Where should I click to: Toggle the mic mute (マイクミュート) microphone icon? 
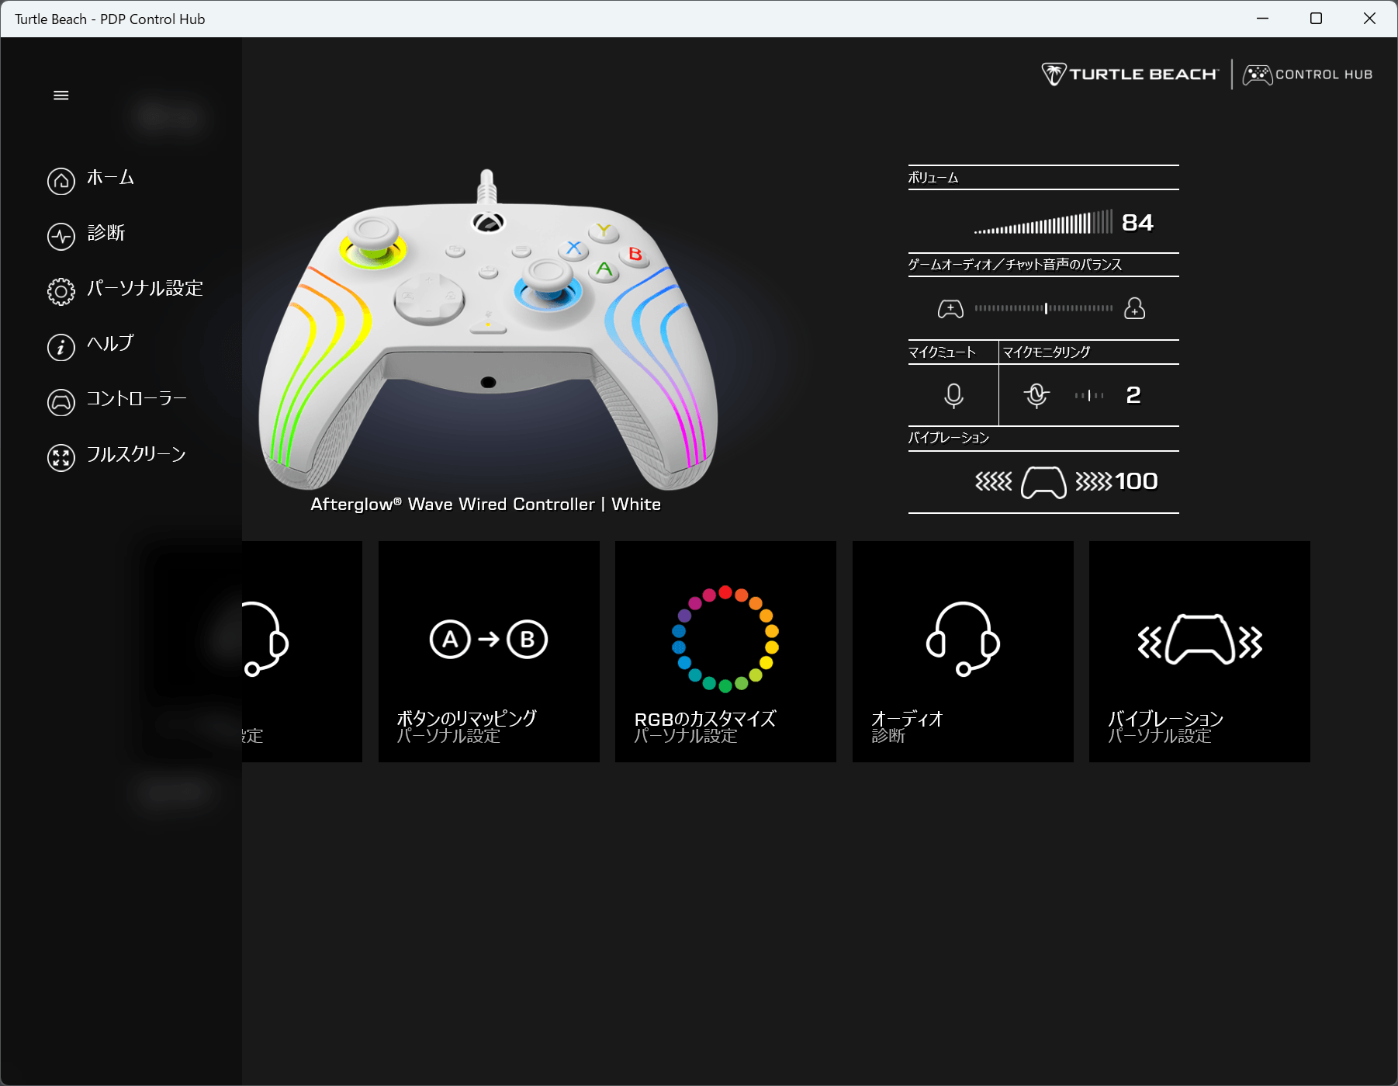pos(953,395)
